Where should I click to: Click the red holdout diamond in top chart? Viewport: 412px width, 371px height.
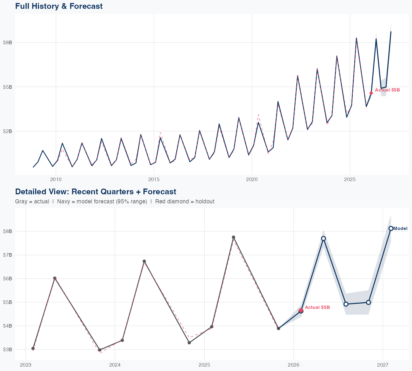point(371,93)
